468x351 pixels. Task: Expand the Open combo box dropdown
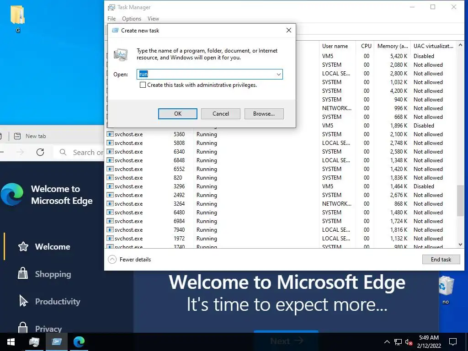point(278,74)
